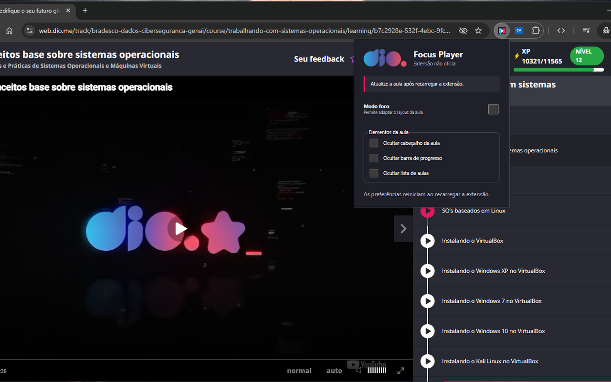Click the home icon in the browser toolbar
Image resolution: width=611 pixels, height=382 pixels.
[x=10, y=31]
